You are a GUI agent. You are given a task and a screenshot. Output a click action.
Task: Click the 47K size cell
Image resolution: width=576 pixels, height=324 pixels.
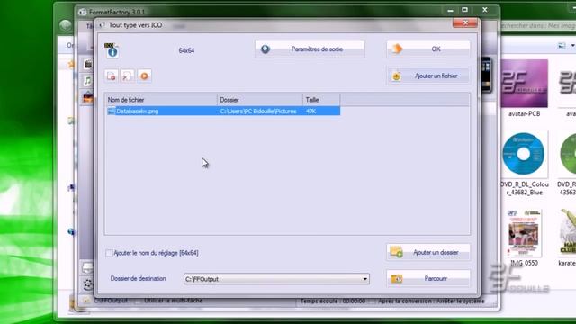310,112
